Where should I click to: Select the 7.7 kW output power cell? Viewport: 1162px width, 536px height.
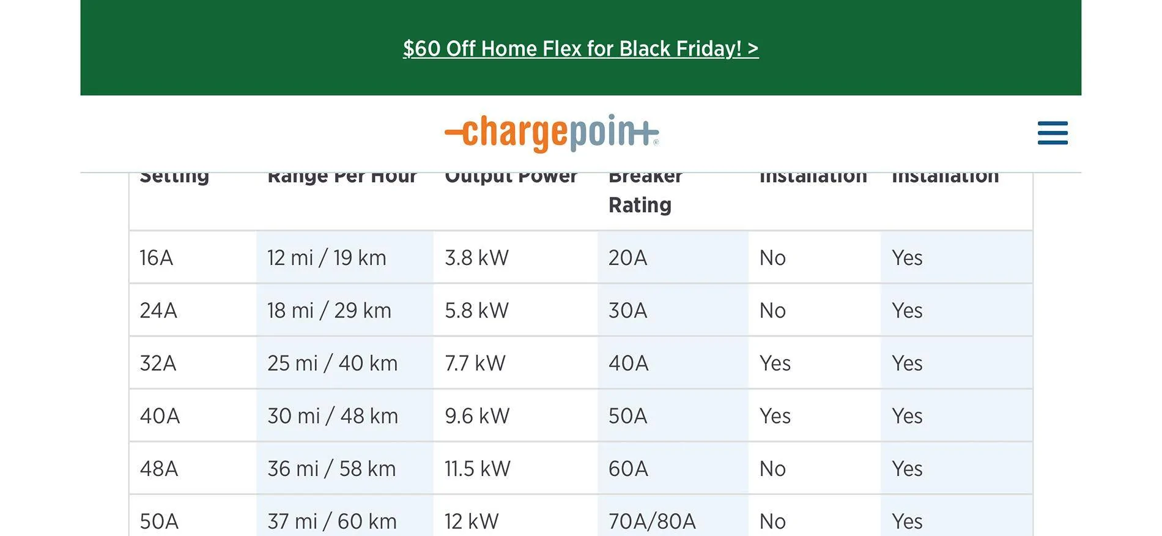pyautogui.click(x=475, y=363)
